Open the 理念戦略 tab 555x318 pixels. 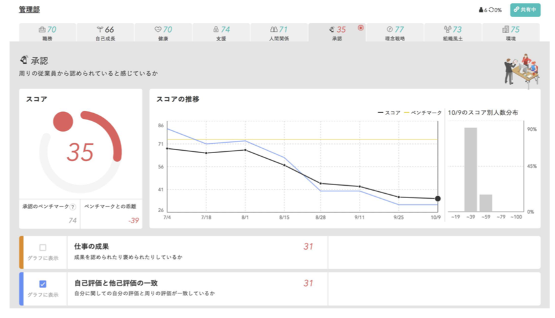pyautogui.click(x=395, y=33)
